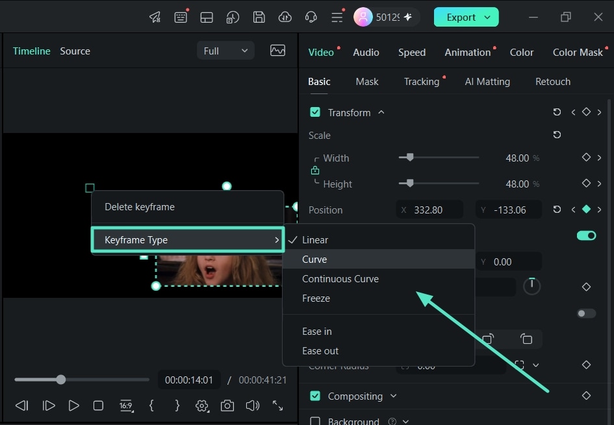
Task: Enter fullscreen preview with expand arrows
Action: 277,406
